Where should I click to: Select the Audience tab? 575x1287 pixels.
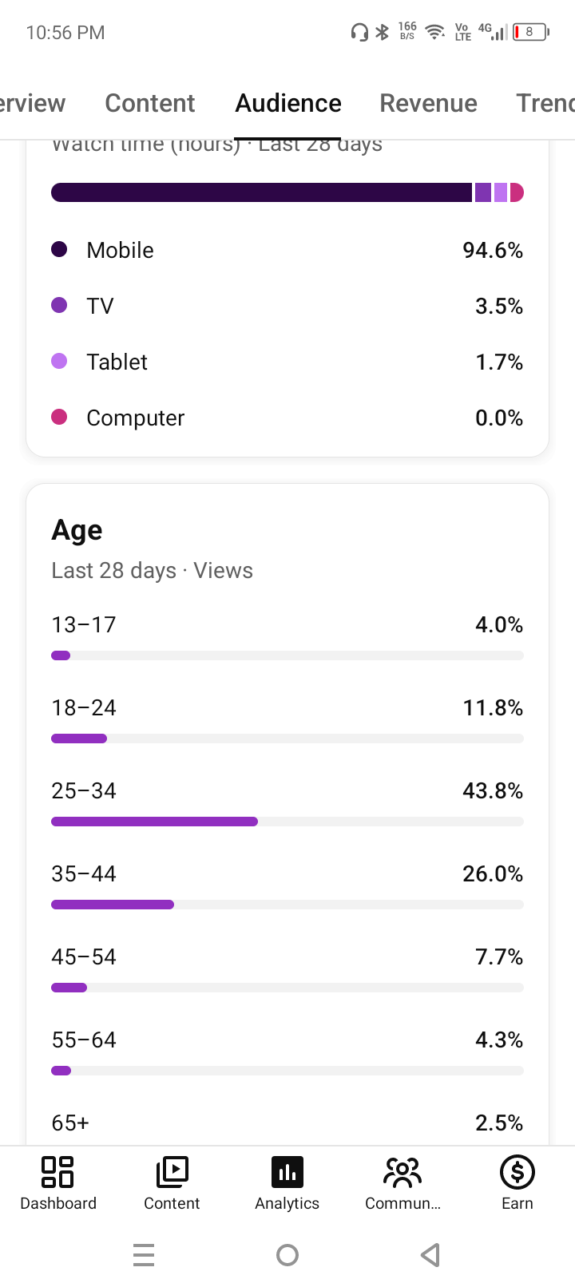[288, 103]
